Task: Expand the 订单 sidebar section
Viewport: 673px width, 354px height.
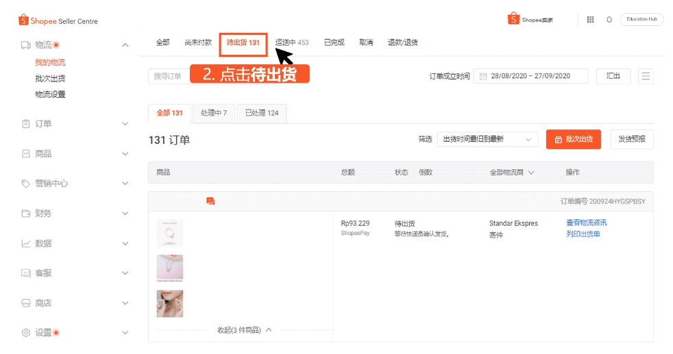Action: [125, 124]
